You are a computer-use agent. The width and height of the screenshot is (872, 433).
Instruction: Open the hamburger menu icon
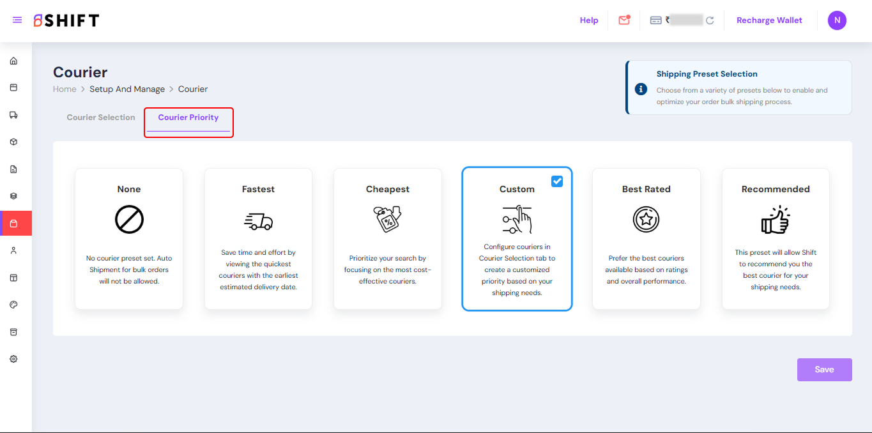point(17,20)
